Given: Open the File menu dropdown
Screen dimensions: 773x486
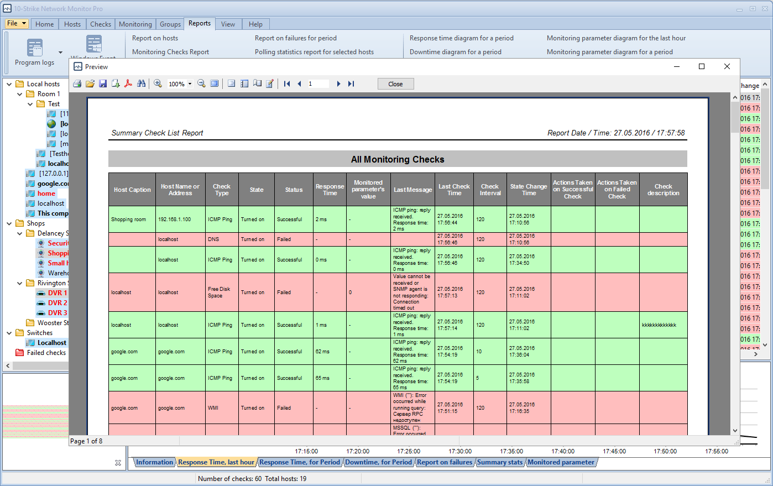Looking at the screenshot, I should tap(17, 23).
